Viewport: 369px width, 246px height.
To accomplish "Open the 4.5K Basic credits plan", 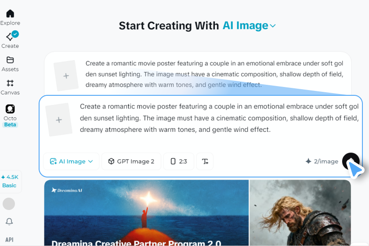I will [10, 181].
